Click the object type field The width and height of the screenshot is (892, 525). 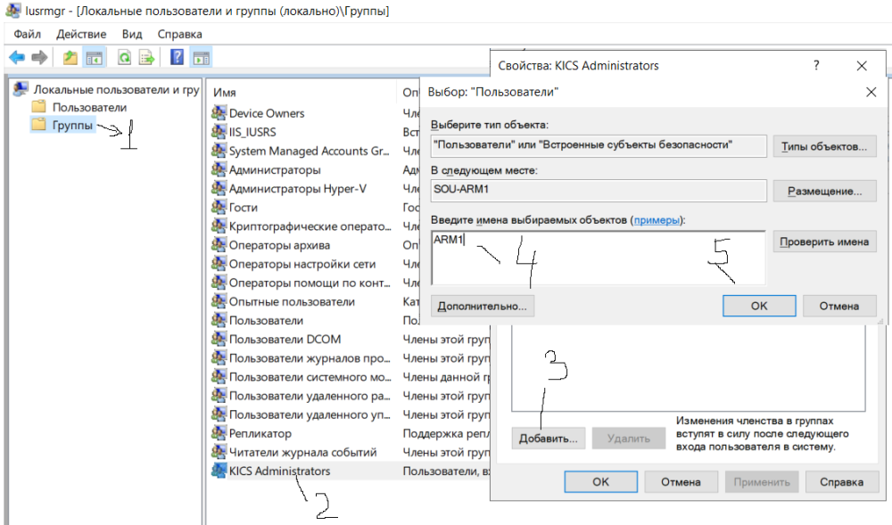[x=599, y=145]
